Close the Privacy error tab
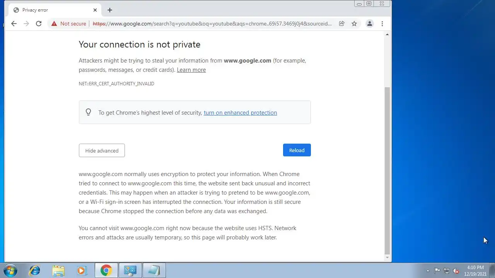 [95, 10]
